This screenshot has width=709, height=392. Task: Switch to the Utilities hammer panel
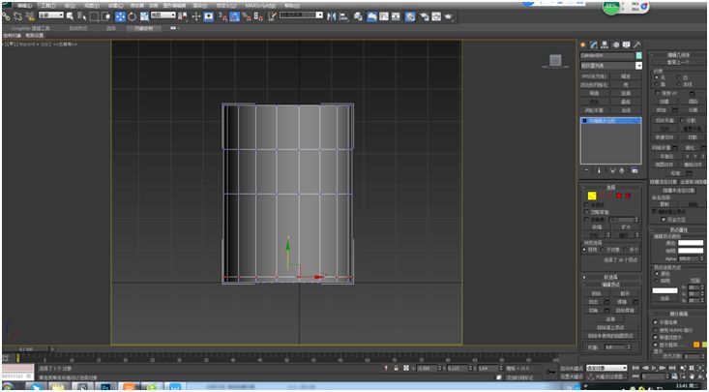pos(637,45)
